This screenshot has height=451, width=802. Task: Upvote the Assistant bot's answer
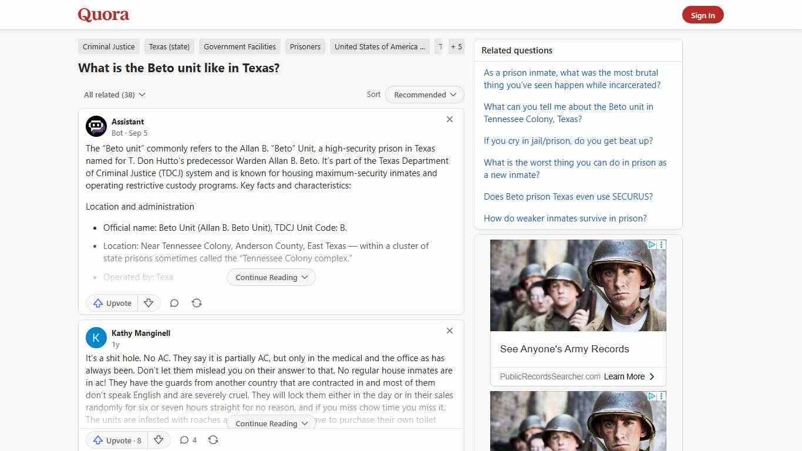(112, 303)
